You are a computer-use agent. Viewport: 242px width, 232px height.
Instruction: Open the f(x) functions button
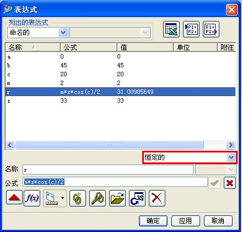click(x=32, y=198)
